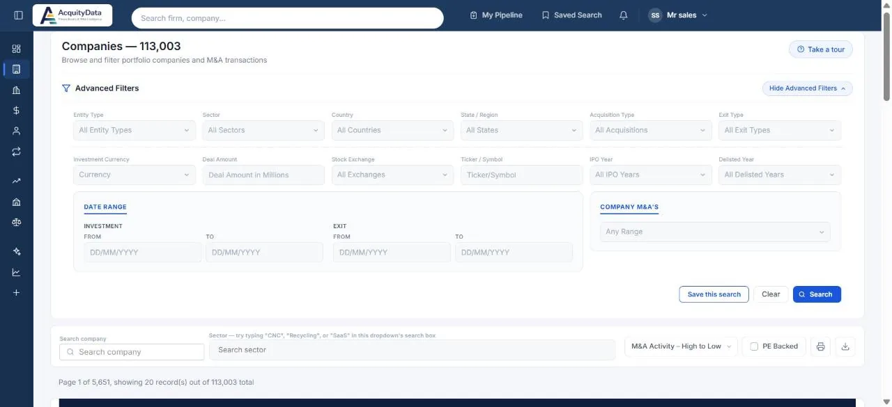This screenshot has width=892, height=407.
Task: Click Save this search button
Action: coord(714,294)
